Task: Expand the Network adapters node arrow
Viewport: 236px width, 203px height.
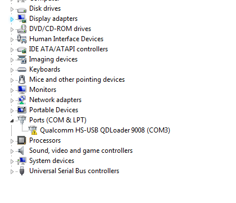Action: (12, 100)
